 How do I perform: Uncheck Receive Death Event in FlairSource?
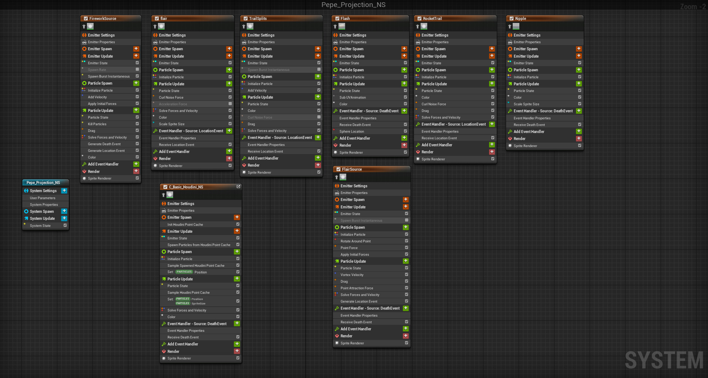[x=406, y=322]
